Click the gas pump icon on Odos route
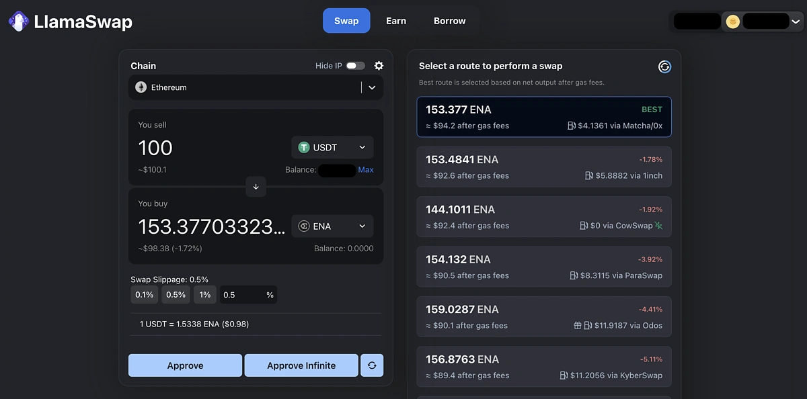 click(588, 326)
